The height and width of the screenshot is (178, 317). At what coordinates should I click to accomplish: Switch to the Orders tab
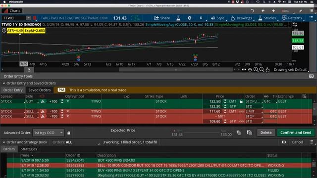pyautogui.click(x=9, y=149)
